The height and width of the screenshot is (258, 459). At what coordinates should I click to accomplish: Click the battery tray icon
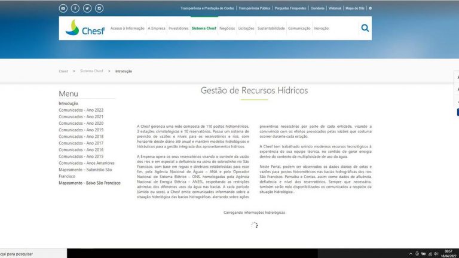tap(423, 254)
